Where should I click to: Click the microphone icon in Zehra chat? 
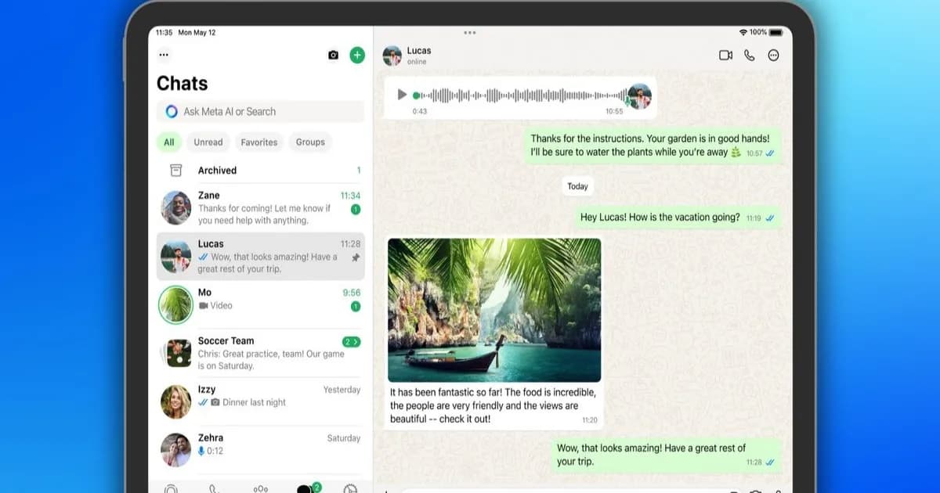201,451
